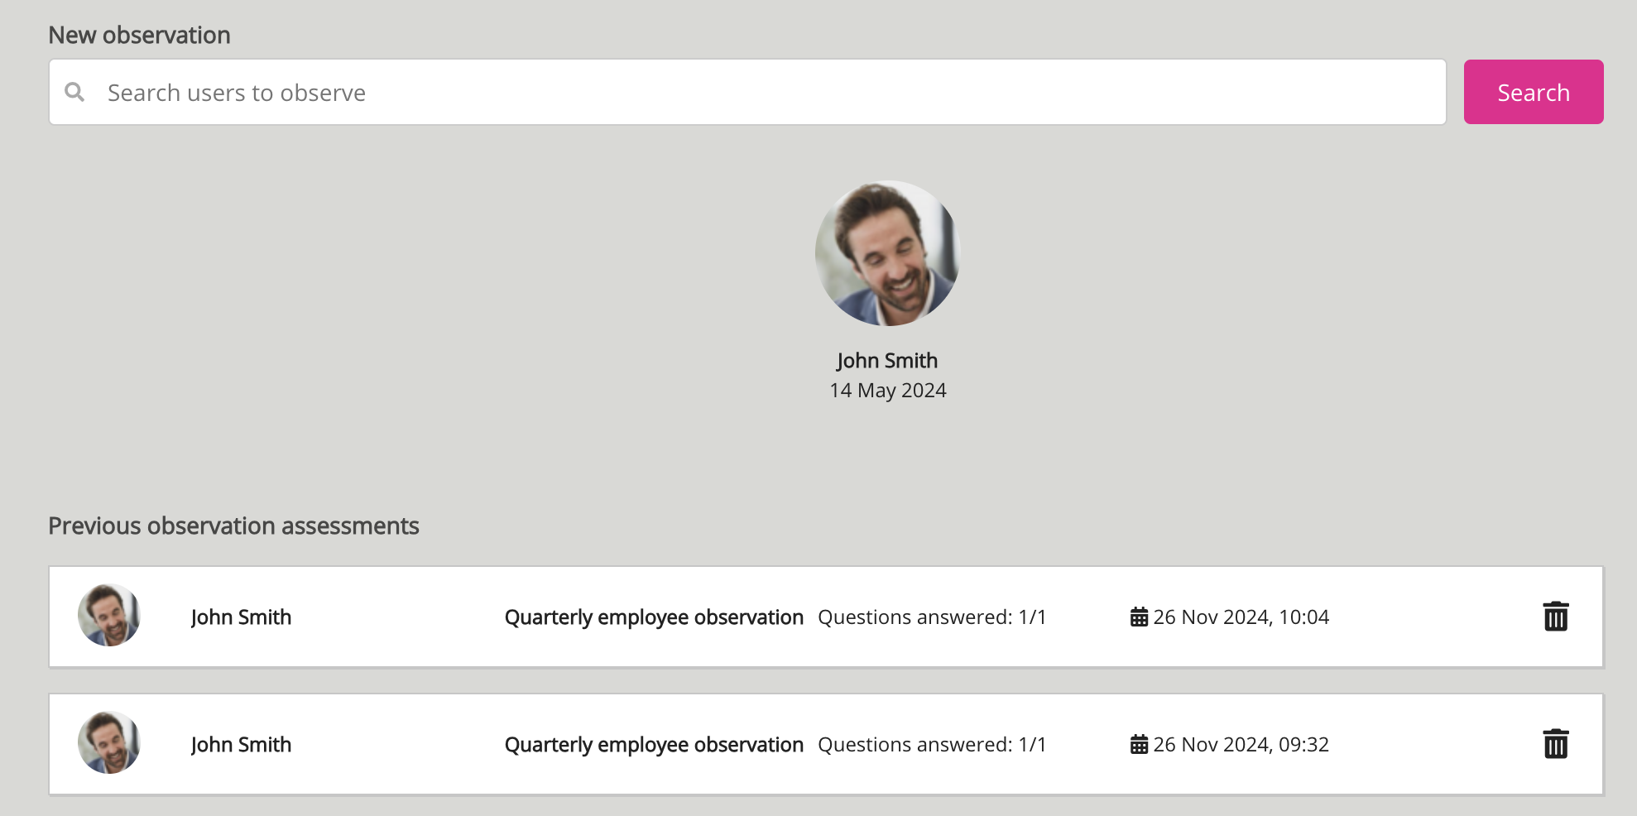
Task: Click the '26 Nov 2024, 09:32' timestamp
Action: (x=1241, y=745)
